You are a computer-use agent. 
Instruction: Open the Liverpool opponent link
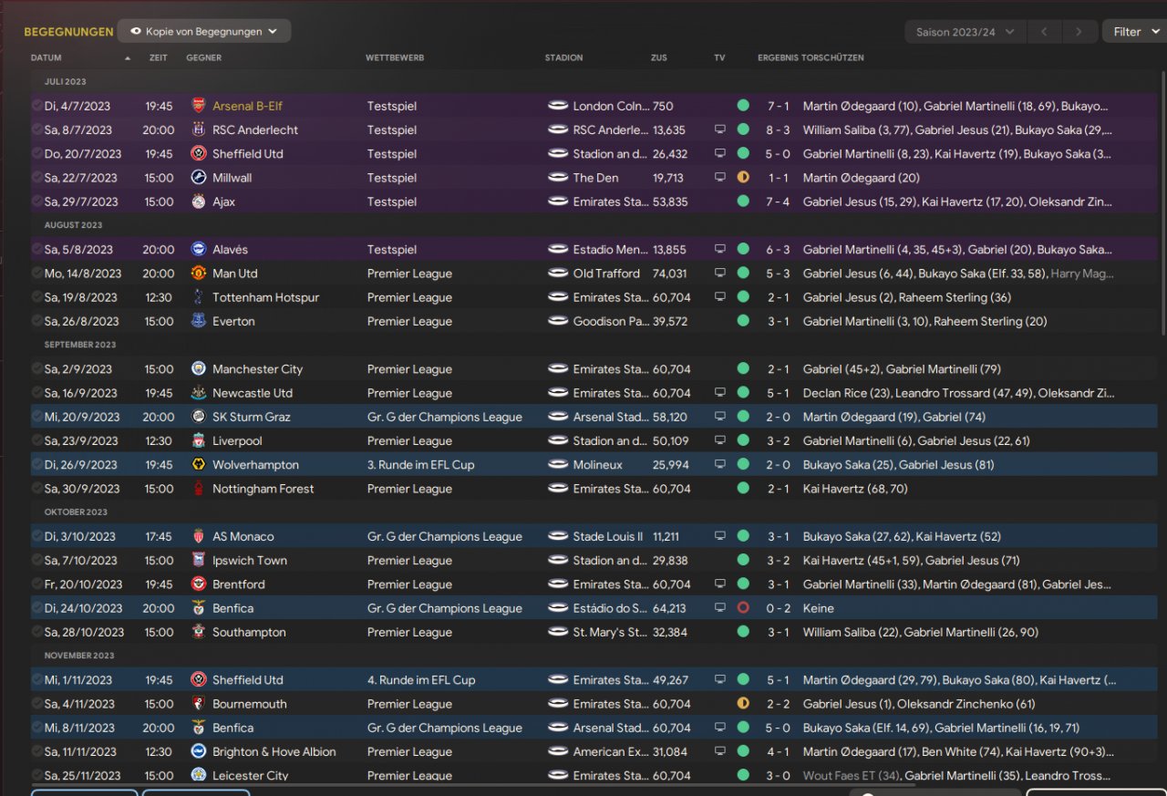[x=237, y=441]
